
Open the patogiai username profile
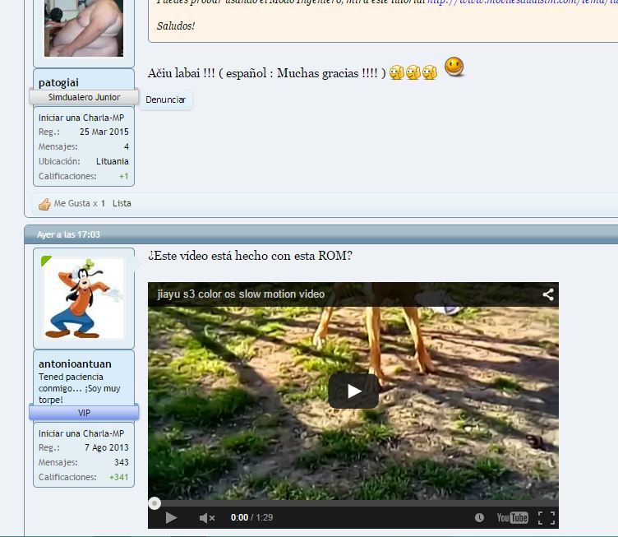tap(58, 82)
